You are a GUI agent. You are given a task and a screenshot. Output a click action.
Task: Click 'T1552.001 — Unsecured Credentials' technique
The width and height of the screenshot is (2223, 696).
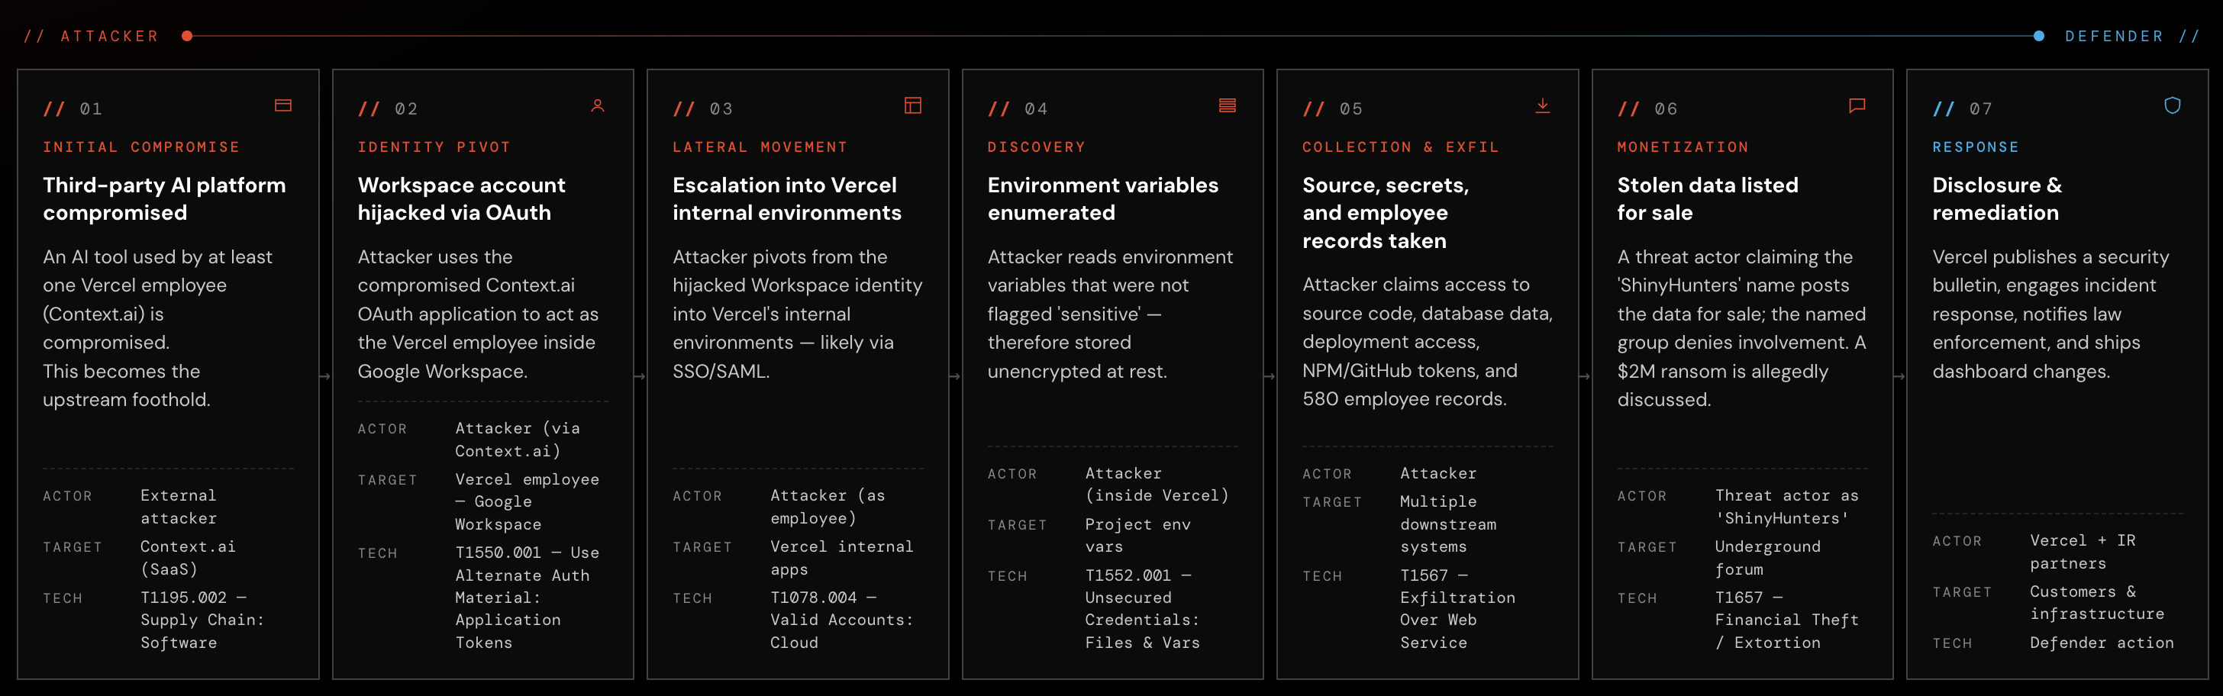(1143, 609)
